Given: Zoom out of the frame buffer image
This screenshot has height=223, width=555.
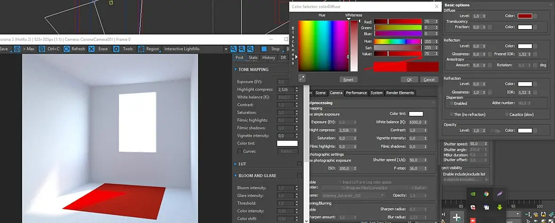Looking at the screenshot, I should tap(242, 49).
